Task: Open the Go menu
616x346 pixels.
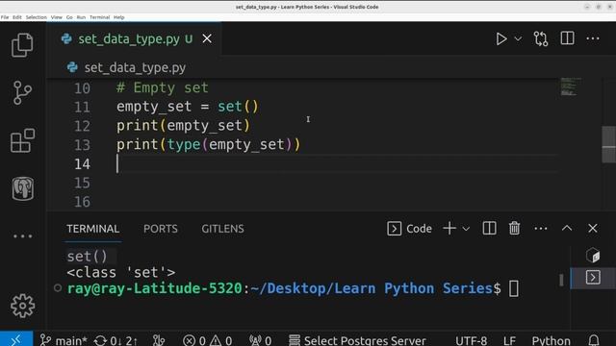Action: (69, 17)
